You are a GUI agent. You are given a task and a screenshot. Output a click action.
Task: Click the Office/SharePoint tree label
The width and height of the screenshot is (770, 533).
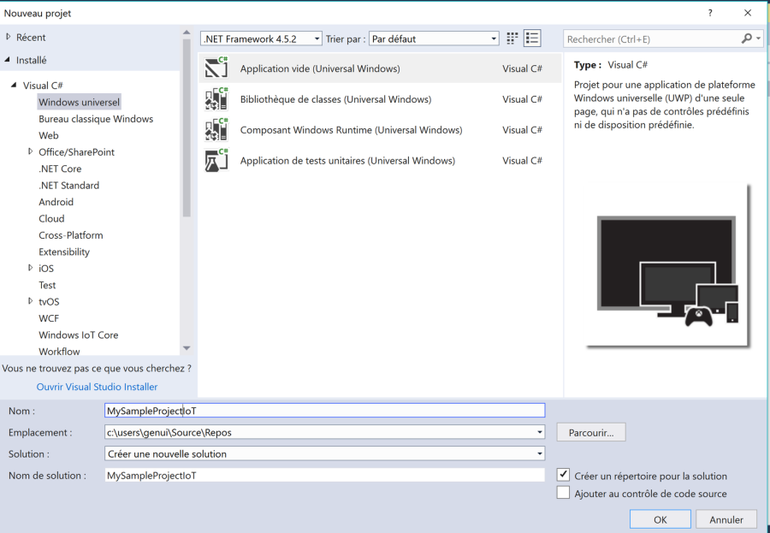77,152
